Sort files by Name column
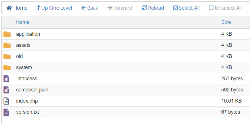The width and height of the screenshot is (250, 124). click(23, 22)
